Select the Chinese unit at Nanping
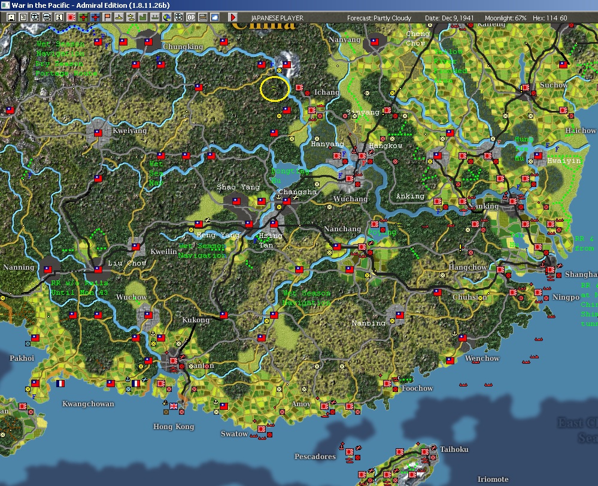The image size is (598, 486). 400,315
